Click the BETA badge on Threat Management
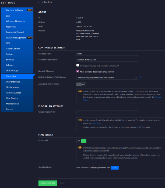The image size is (165, 188). [x=30, y=38]
